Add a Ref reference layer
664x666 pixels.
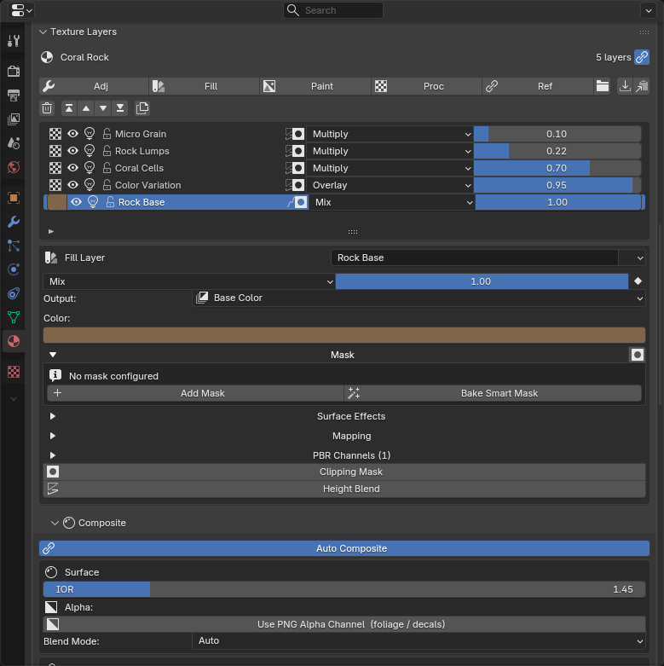tap(538, 86)
